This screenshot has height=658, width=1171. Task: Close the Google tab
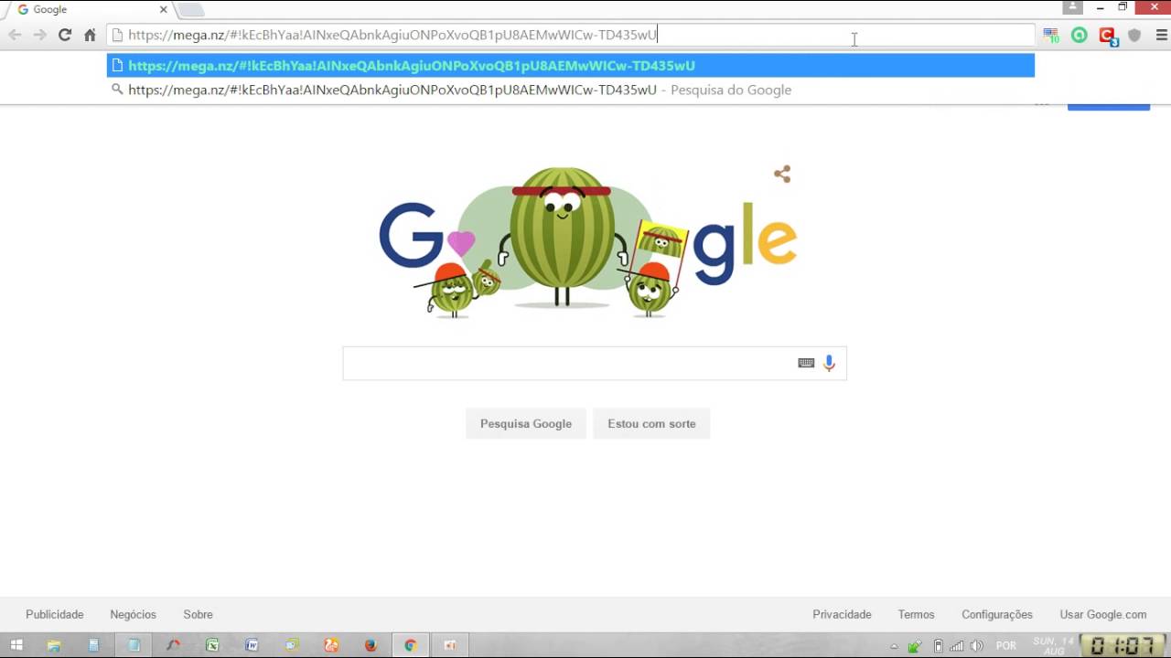pos(164,10)
